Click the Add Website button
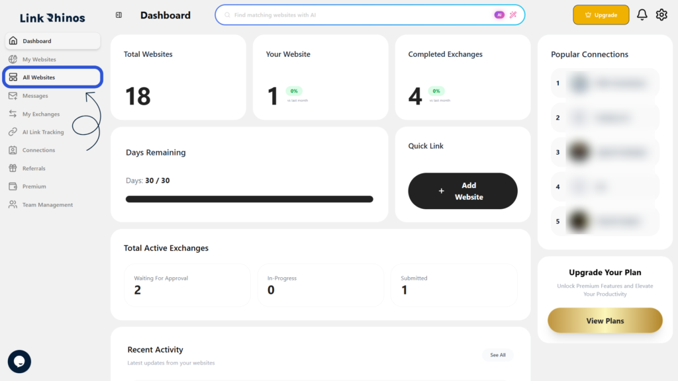The width and height of the screenshot is (678, 381). click(x=463, y=191)
